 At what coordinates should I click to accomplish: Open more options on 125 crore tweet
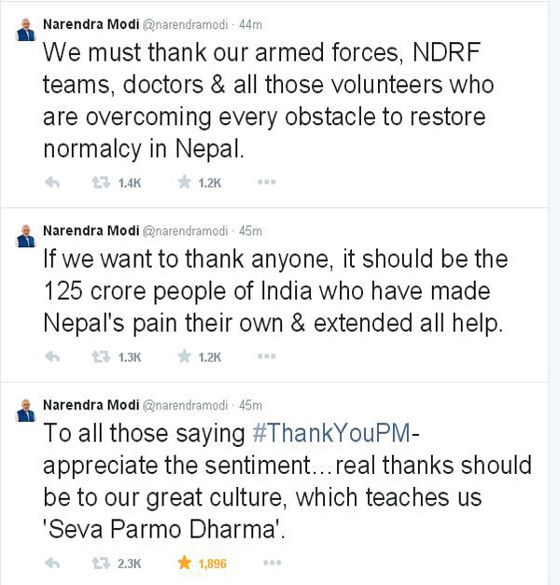click(267, 355)
